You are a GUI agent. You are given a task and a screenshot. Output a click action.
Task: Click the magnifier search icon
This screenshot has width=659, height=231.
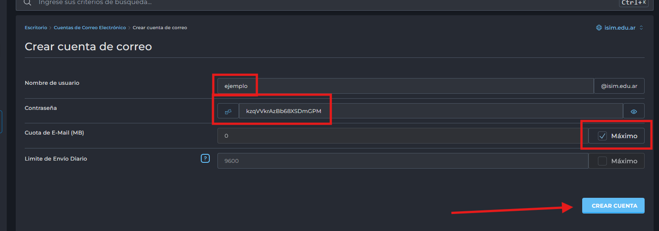pyautogui.click(x=27, y=3)
